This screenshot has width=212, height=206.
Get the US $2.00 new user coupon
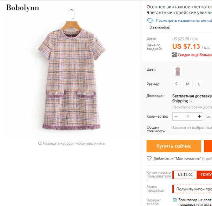pos(204,175)
